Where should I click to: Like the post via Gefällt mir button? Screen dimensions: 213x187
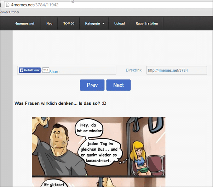point(30,70)
